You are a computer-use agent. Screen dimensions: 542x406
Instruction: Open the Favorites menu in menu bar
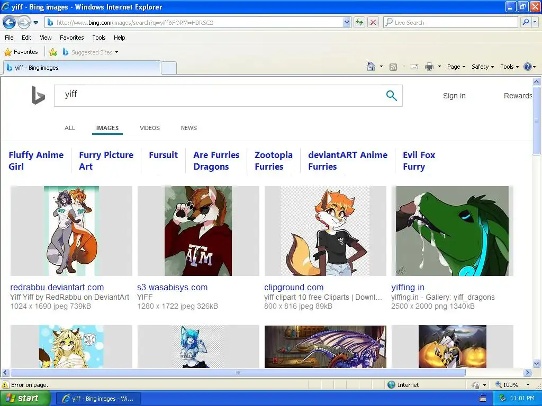pos(72,38)
